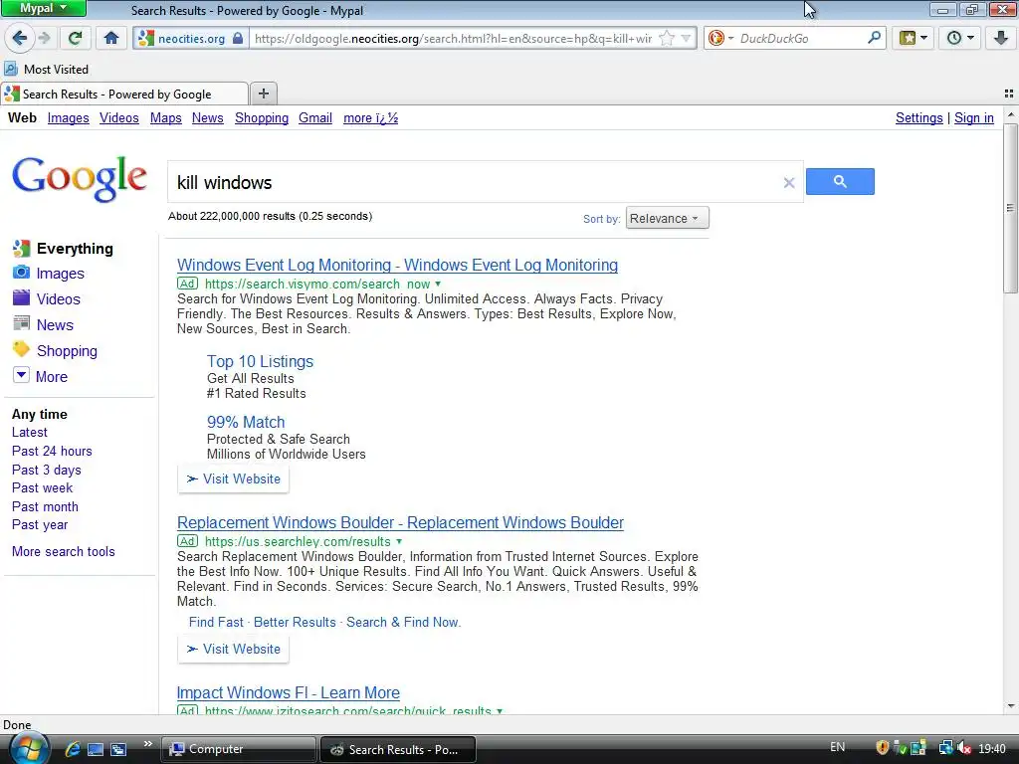
Task: Expand the 'more' top navigation link
Action: pyautogui.click(x=370, y=117)
